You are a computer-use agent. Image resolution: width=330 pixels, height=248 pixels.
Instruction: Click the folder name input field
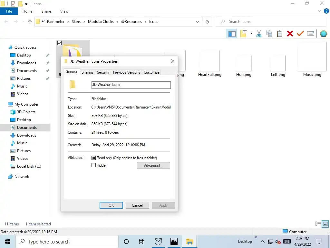pos(131,85)
